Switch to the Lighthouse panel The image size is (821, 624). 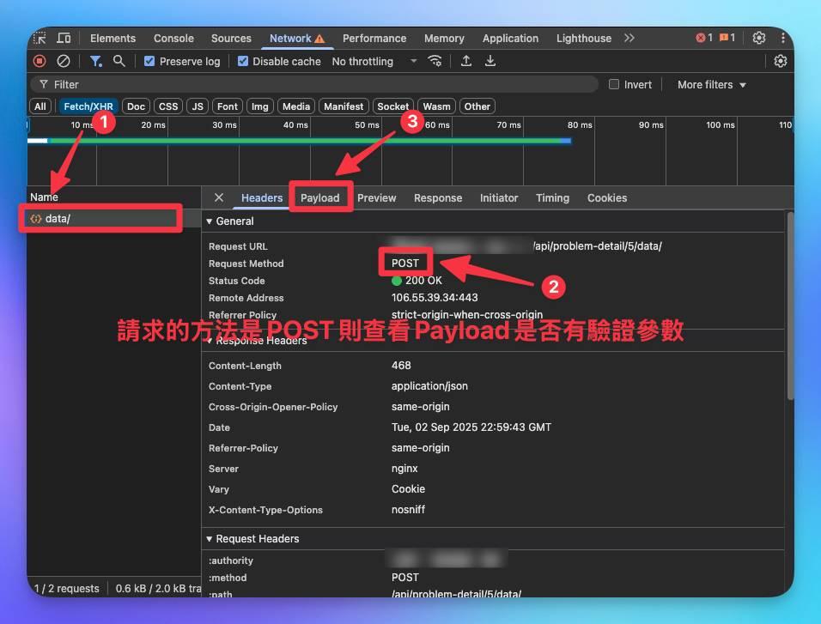[583, 39]
